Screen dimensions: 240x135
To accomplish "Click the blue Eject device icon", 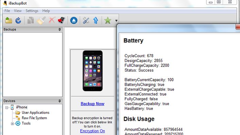I will point(74,20).
